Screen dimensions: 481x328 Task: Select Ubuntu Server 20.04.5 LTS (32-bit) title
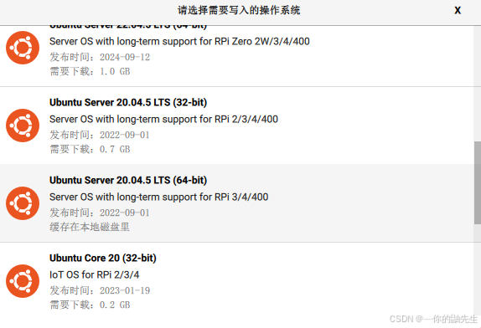pyautogui.click(x=128, y=102)
